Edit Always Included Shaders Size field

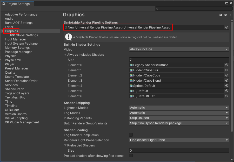(x=179, y=60)
